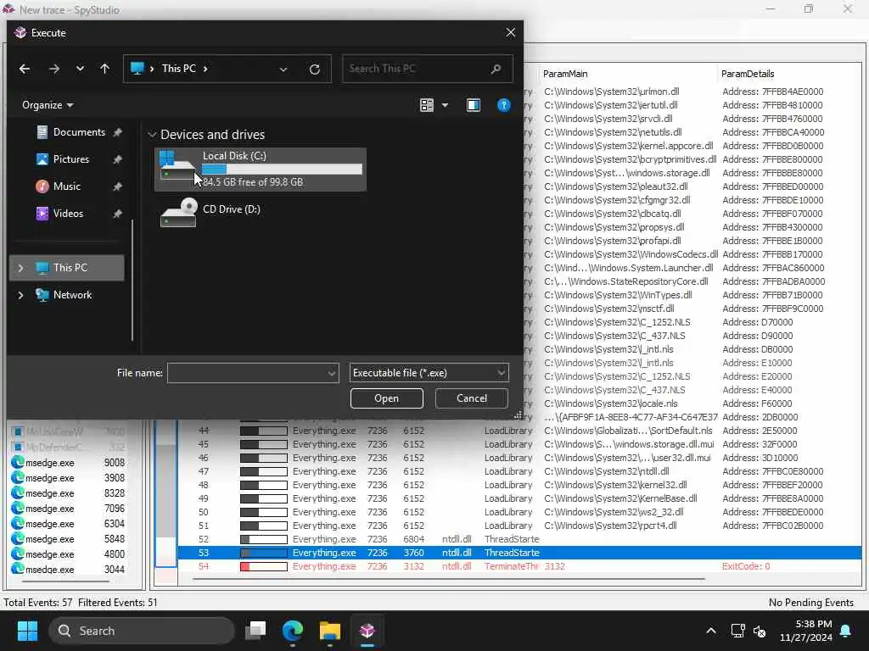The image size is (869, 651).
Task: Click the Cancel button
Action: (x=472, y=398)
